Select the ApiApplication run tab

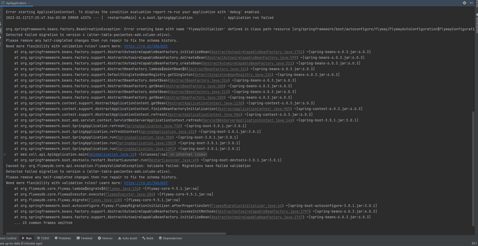16,3
